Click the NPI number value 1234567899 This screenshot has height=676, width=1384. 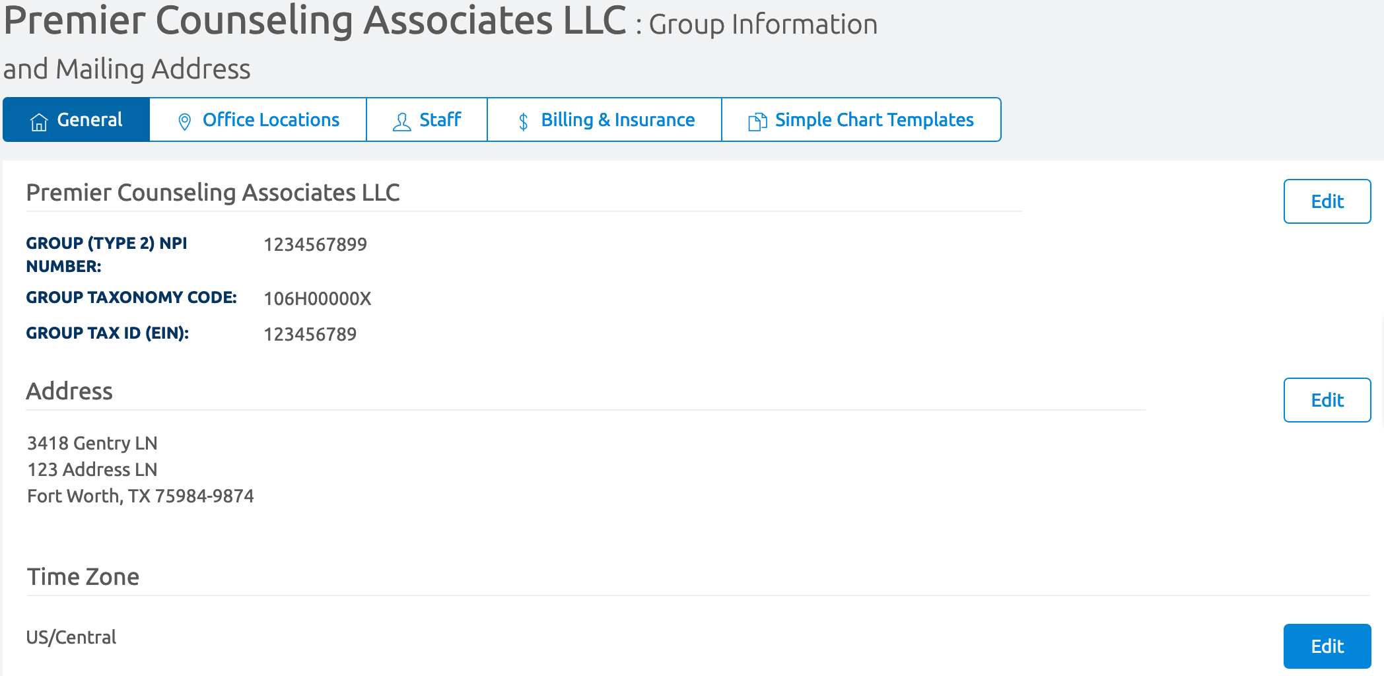[315, 244]
